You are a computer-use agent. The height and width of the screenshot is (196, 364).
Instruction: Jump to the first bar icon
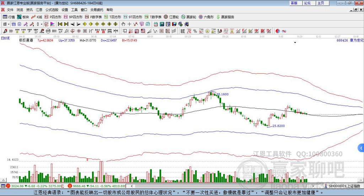(60, 24)
